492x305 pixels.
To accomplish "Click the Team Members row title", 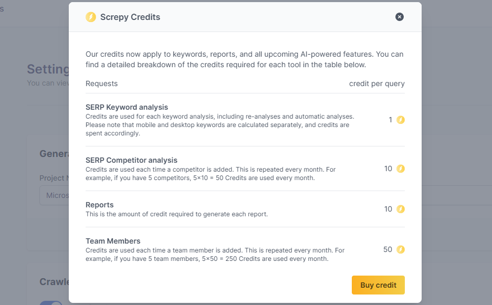I will [x=113, y=241].
